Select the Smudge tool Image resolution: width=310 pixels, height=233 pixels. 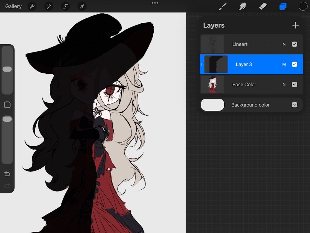[x=243, y=6]
